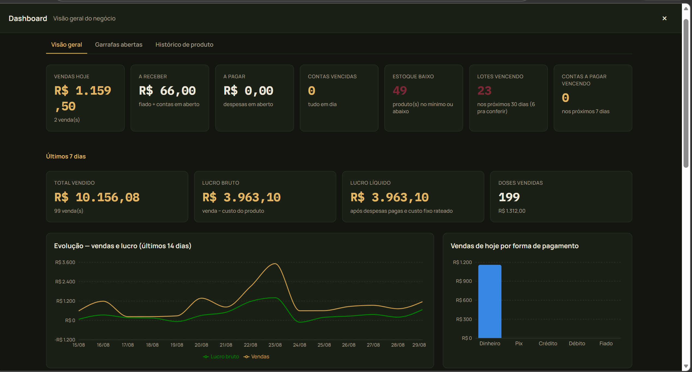The height and width of the screenshot is (372, 692).
Task: Toggle Lucro bruto series in chart legend
Action: coord(221,356)
